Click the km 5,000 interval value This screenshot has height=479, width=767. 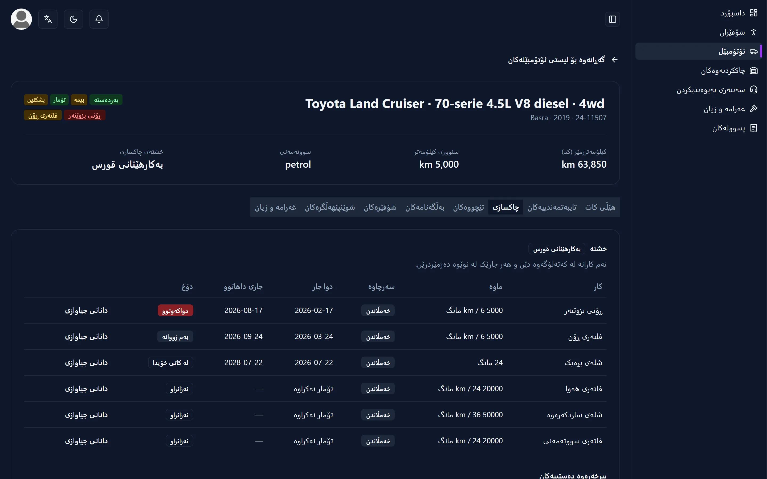(439, 164)
